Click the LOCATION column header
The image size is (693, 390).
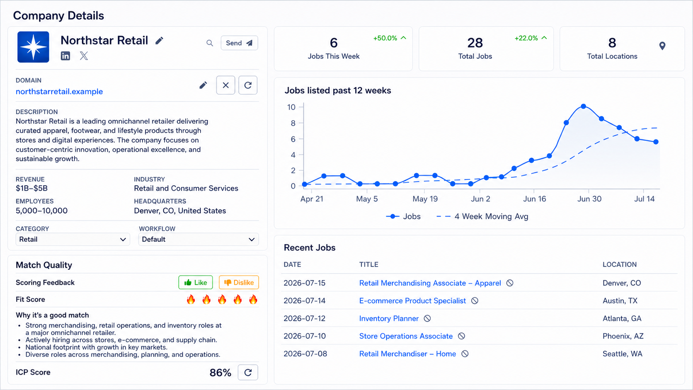(620, 264)
